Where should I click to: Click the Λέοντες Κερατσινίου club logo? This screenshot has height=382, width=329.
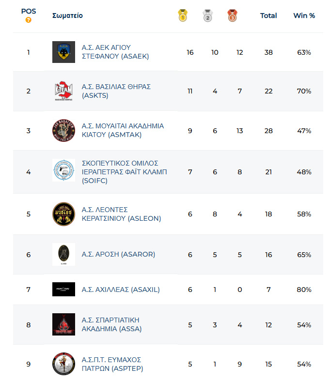pos(63,214)
